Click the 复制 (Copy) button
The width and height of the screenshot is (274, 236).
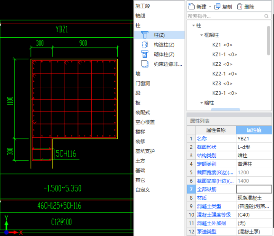point(223,7)
